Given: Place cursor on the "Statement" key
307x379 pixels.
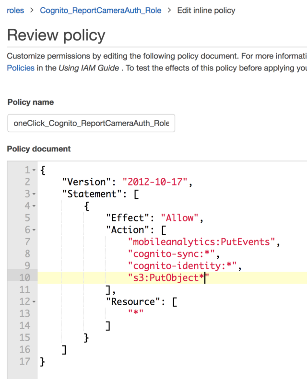Looking at the screenshot, I should (x=92, y=194).
